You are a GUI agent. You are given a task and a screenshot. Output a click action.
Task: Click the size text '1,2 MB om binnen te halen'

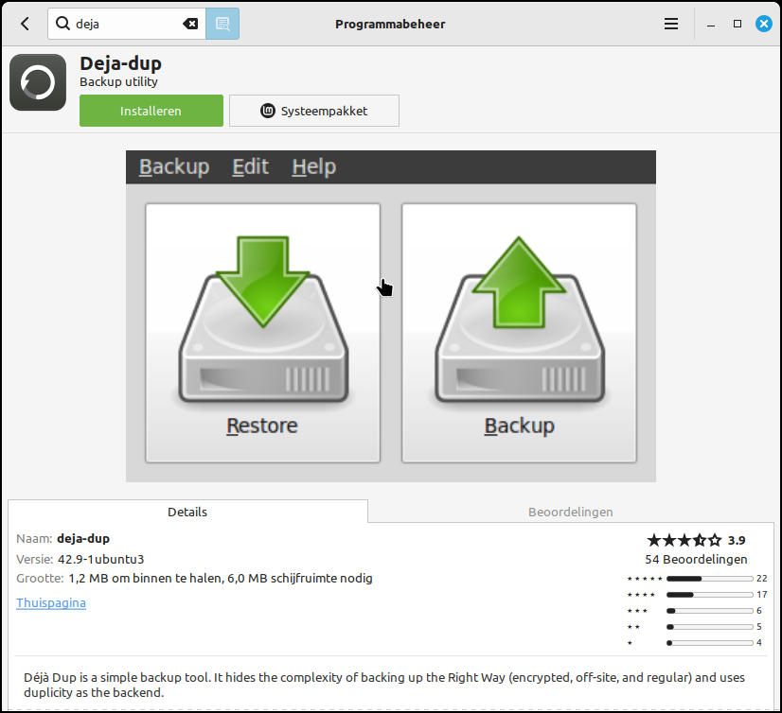pyautogui.click(x=145, y=579)
